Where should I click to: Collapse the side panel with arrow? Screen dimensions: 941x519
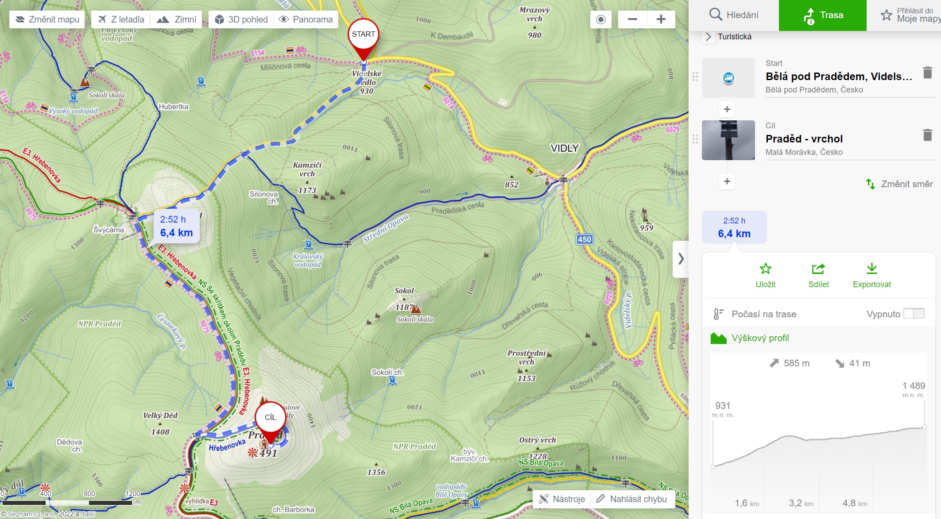click(x=681, y=259)
